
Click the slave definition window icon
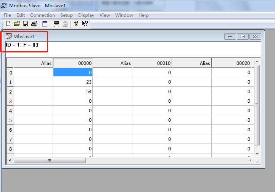click(45, 24)
